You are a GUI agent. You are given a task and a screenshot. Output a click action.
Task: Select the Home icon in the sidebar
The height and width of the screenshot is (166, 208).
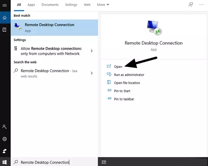point(5,17)
